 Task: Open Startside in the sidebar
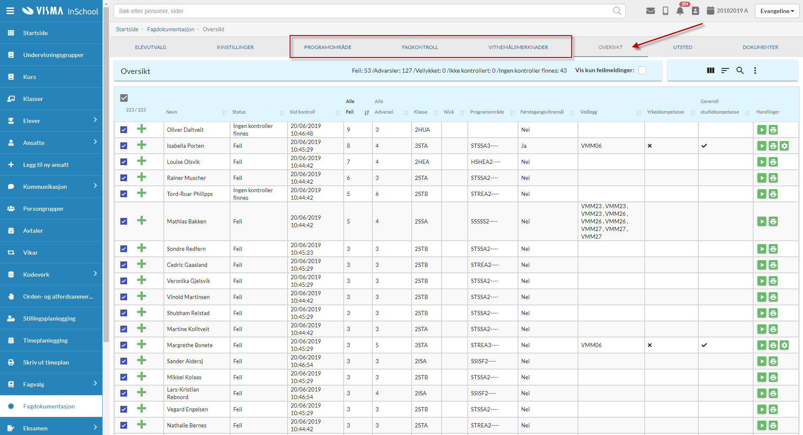[x=51, y=33]
